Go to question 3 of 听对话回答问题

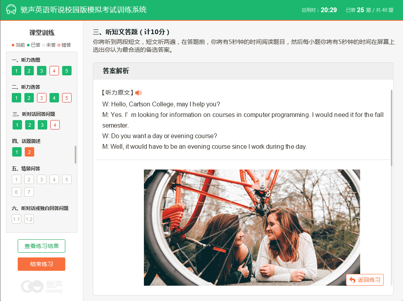[x=42, y=125]
